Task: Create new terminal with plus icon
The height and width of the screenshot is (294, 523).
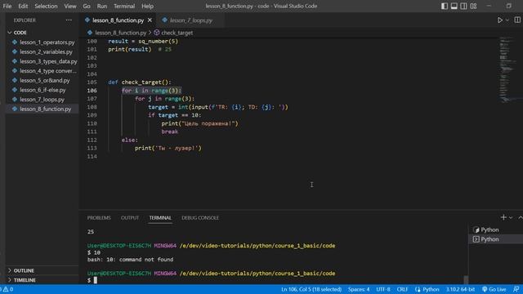Action: 503,217
